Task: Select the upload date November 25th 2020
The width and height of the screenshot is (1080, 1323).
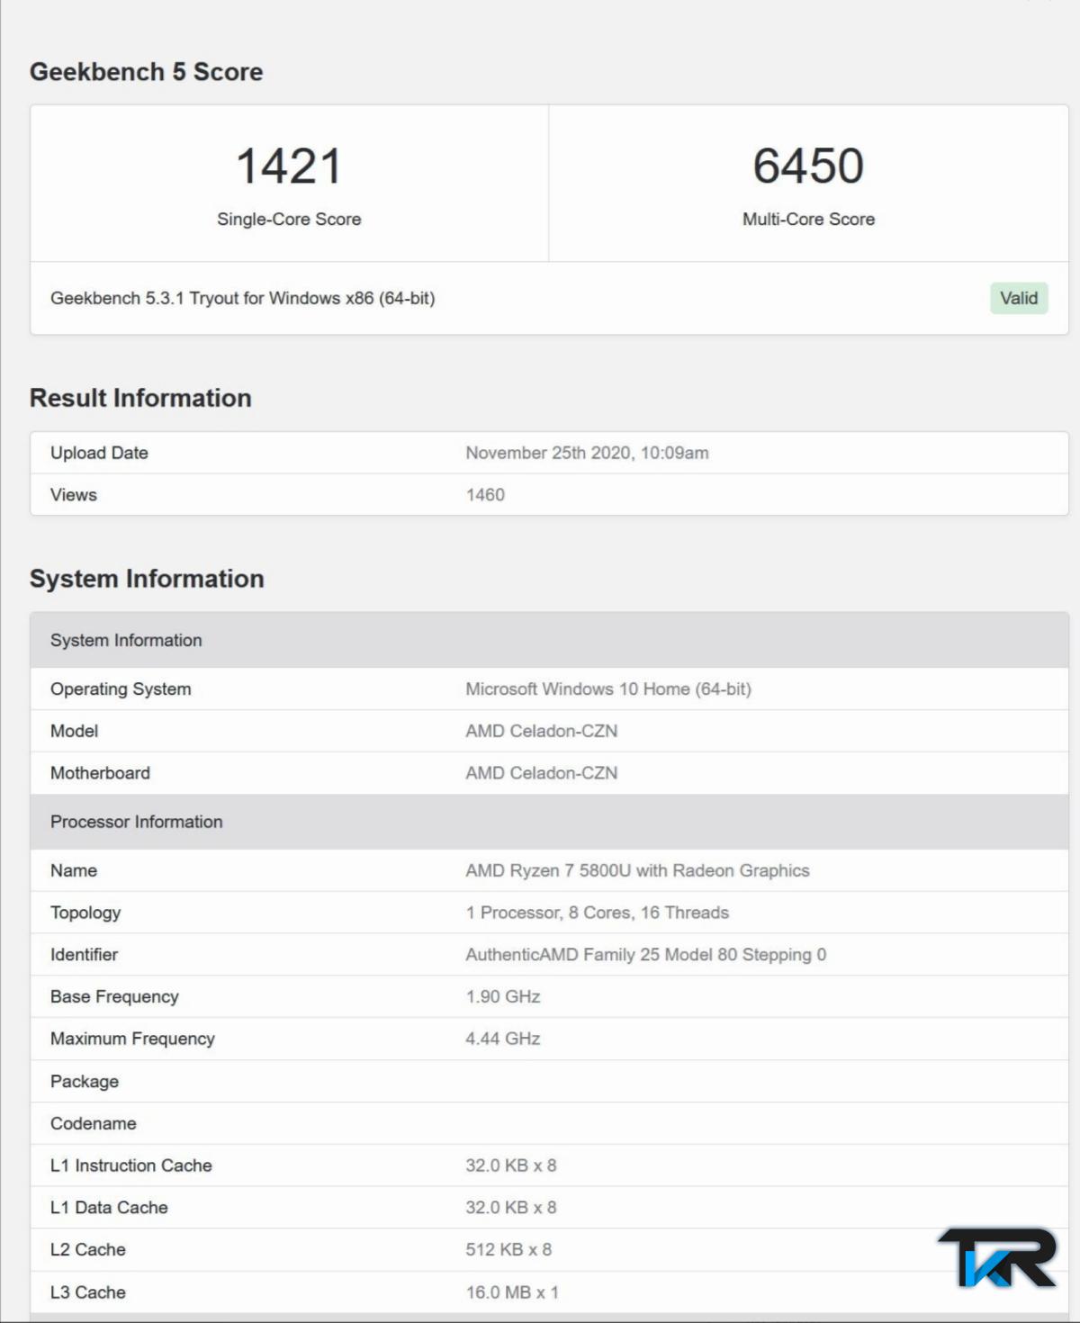Action: point(587,453)
